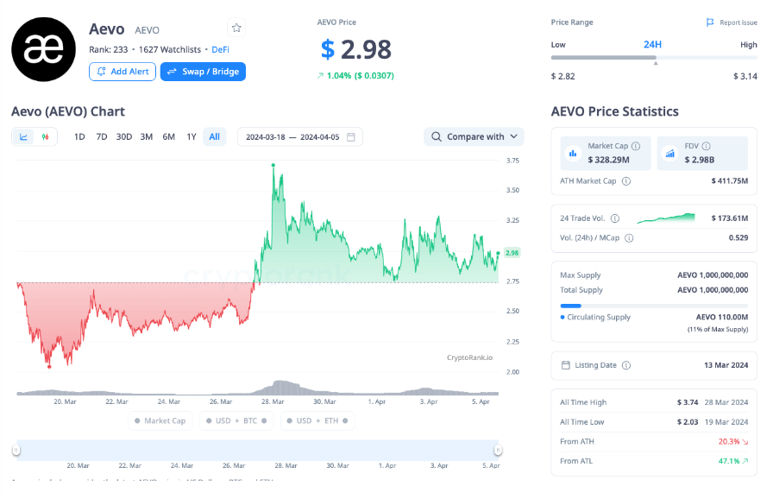The height and width of the screenshot is (499, 773).
Task: Open the Swap / Bridge button
Action: pyautogui.click(x=203, y=72)
